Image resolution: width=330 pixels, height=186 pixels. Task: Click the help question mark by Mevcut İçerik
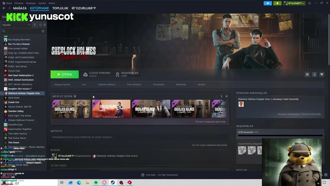point(75,96)
